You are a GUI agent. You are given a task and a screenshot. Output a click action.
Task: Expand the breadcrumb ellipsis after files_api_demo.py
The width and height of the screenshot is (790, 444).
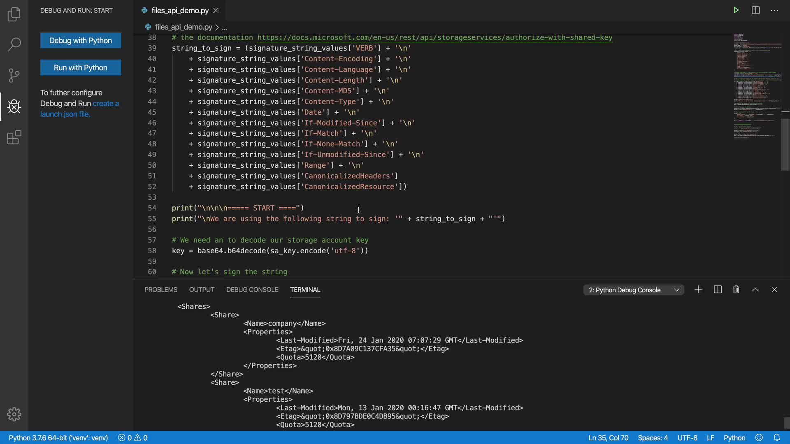click(225, 28)
